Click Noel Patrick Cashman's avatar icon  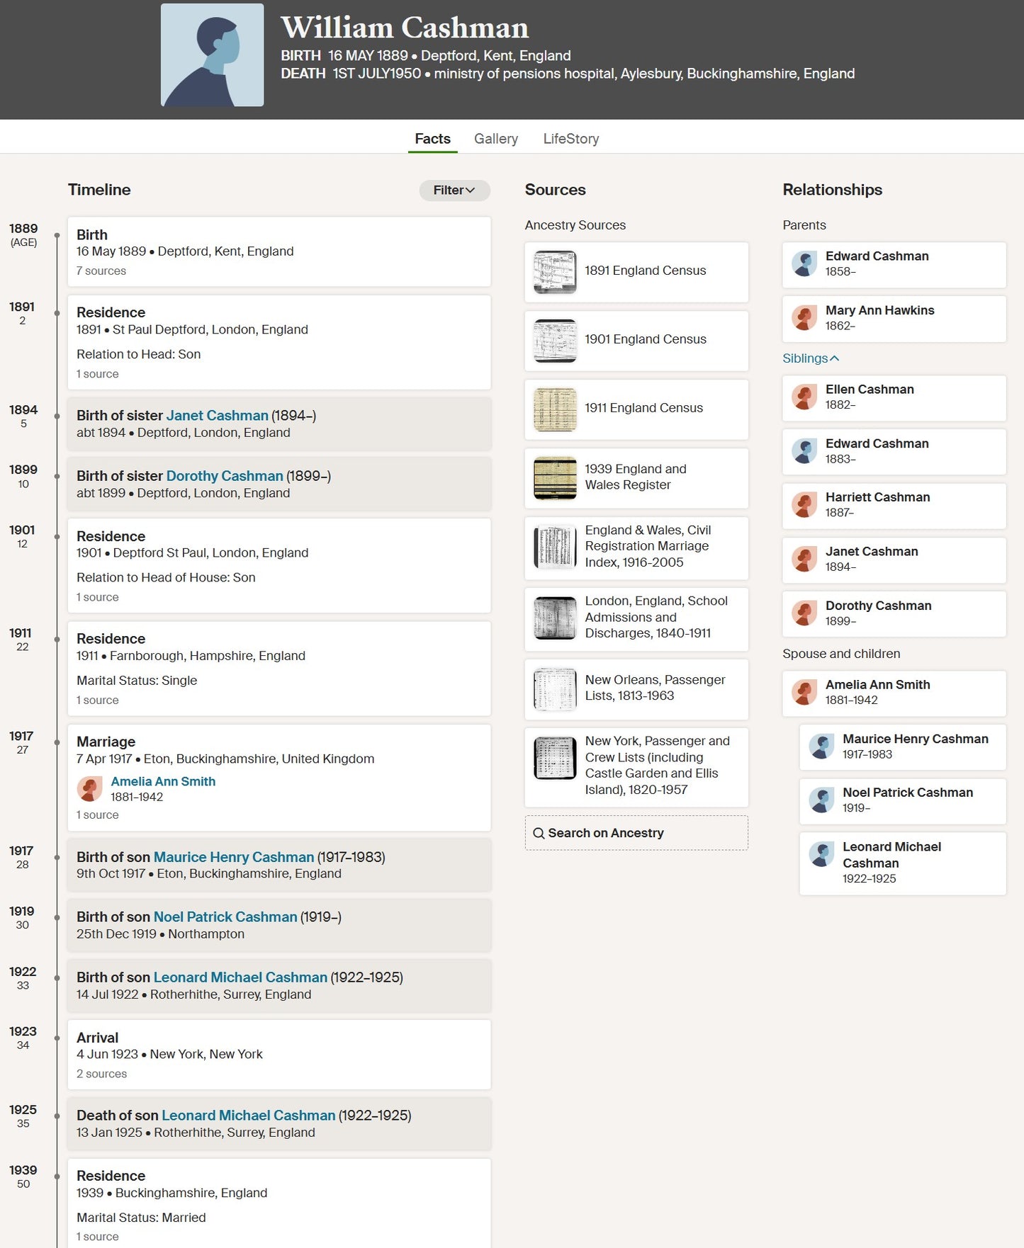pyautogui.click(x=821, y=800)
